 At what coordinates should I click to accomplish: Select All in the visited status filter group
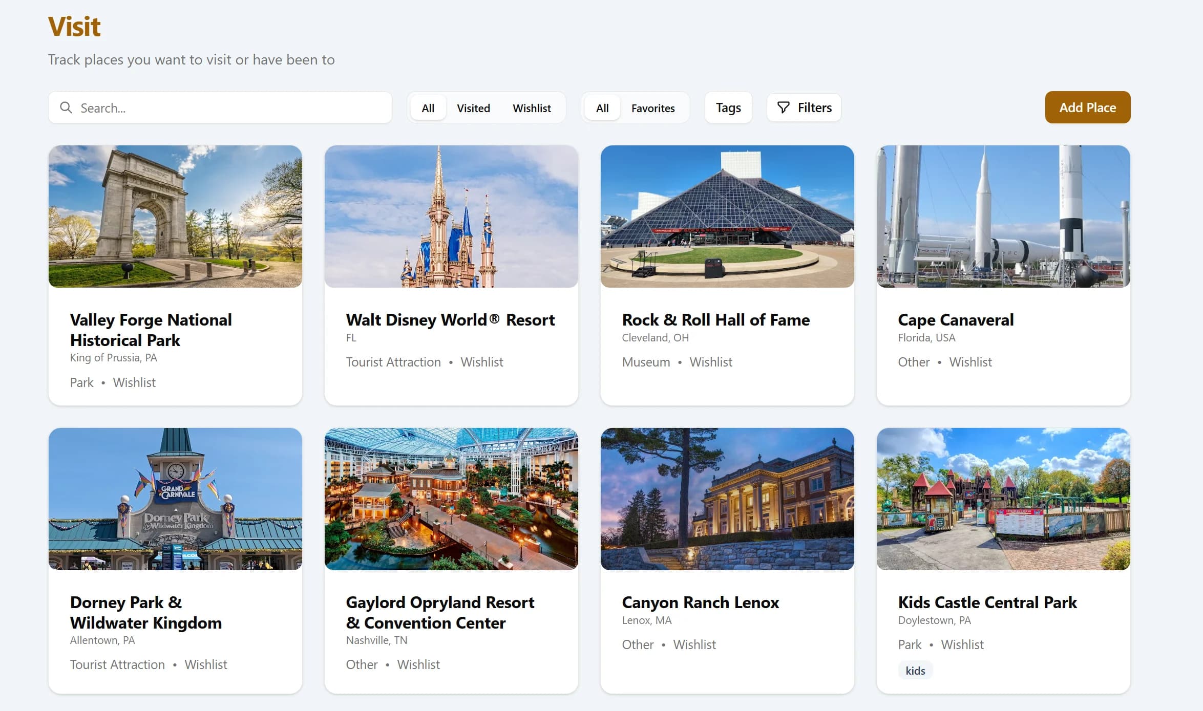click(427, 107)
